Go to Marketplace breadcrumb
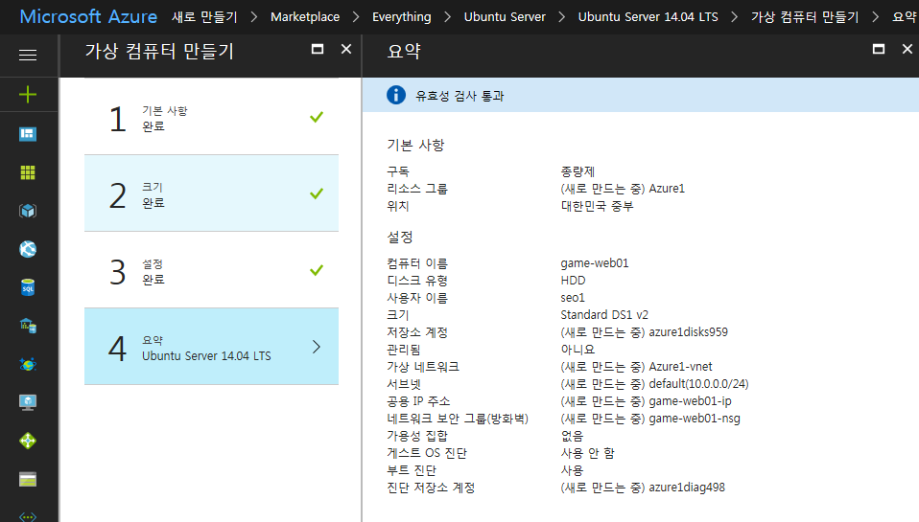This screenshot has width=919, height=522. [x=305, y=17]
